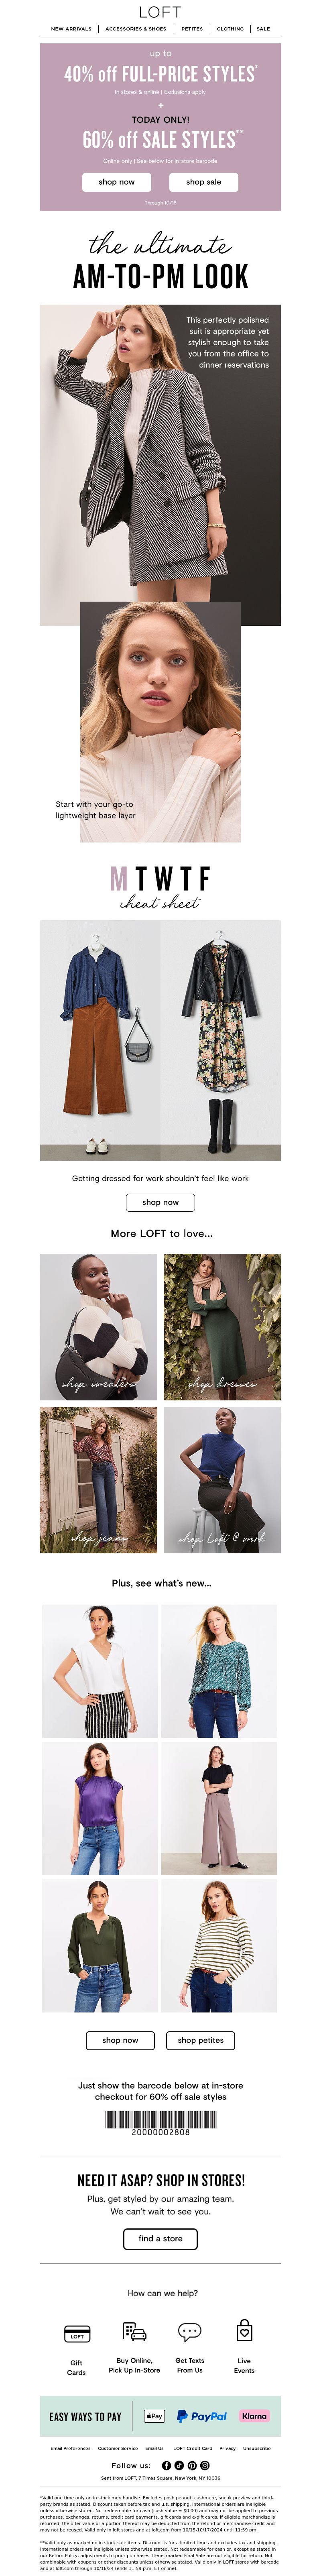Click the LOFT logo at the top

coord(160,12)
